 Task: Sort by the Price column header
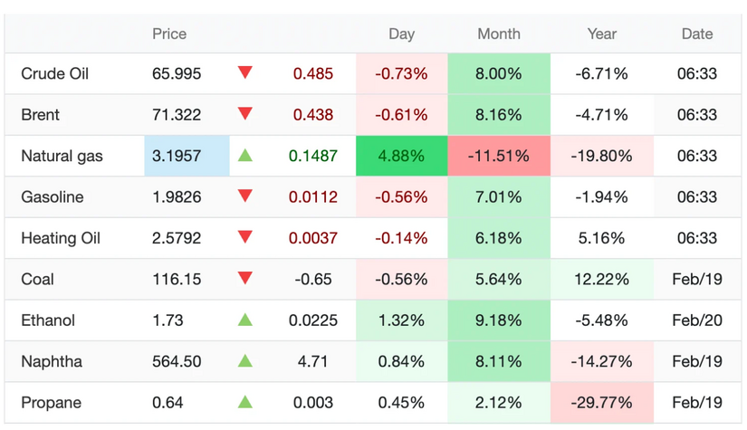pos(169,33)
